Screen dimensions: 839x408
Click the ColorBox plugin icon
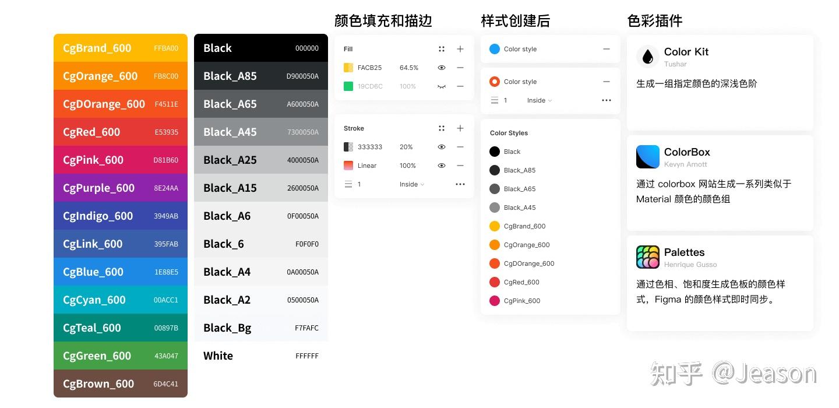(x=648, y=157)
